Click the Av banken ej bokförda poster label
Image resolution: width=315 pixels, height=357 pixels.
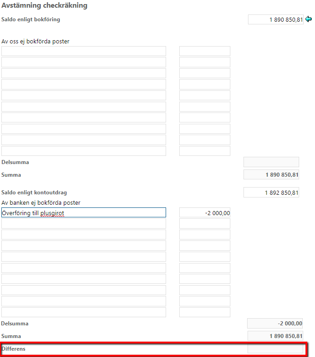coord(41,202)
